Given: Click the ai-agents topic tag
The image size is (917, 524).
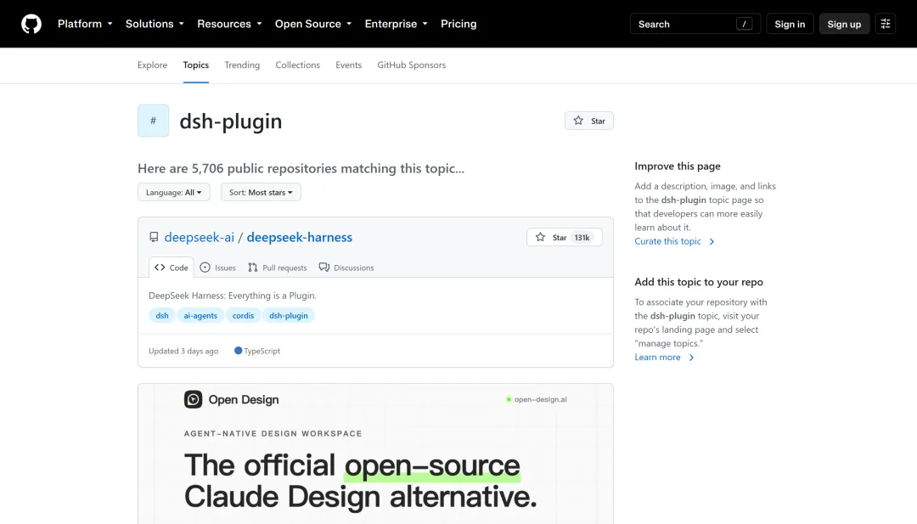Looking at the screenshot, I should pyautogui.click(x=200, y=315).
